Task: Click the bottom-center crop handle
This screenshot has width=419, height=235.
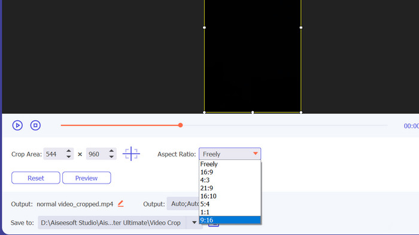Action: pos(253,112)
